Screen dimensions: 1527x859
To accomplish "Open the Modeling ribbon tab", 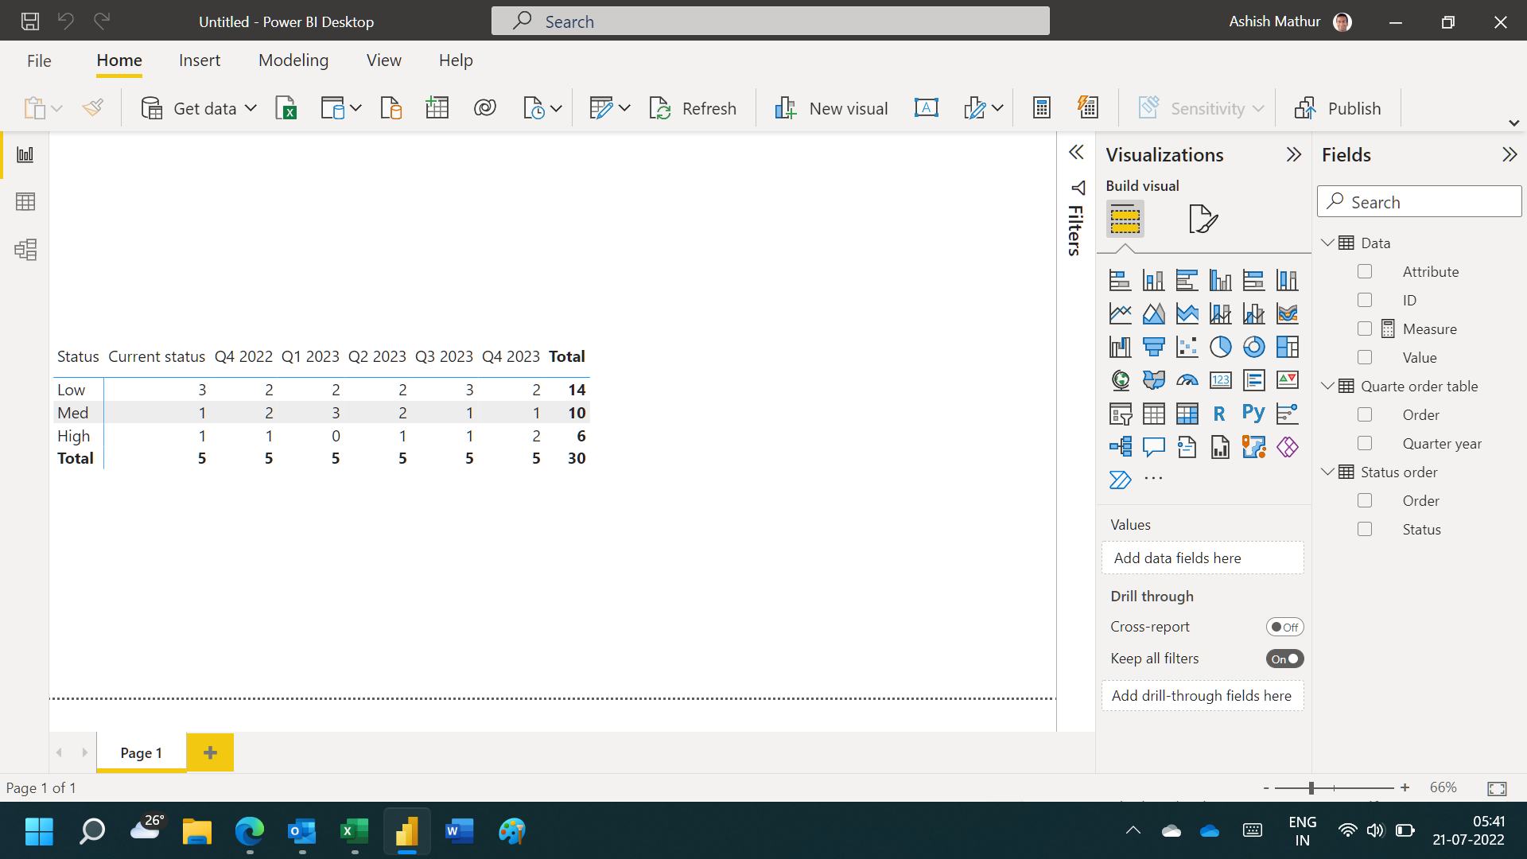I will 293,60.
